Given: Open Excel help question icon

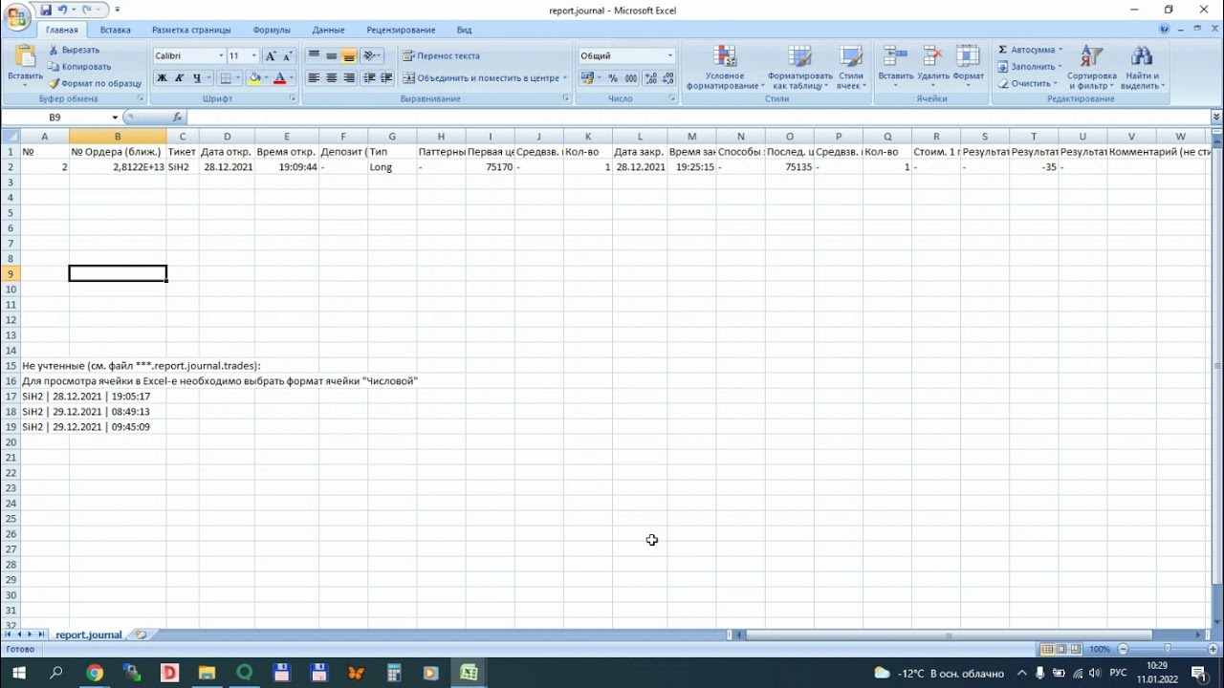Looking at the screenshot, I should click(x=1164, y=30).
